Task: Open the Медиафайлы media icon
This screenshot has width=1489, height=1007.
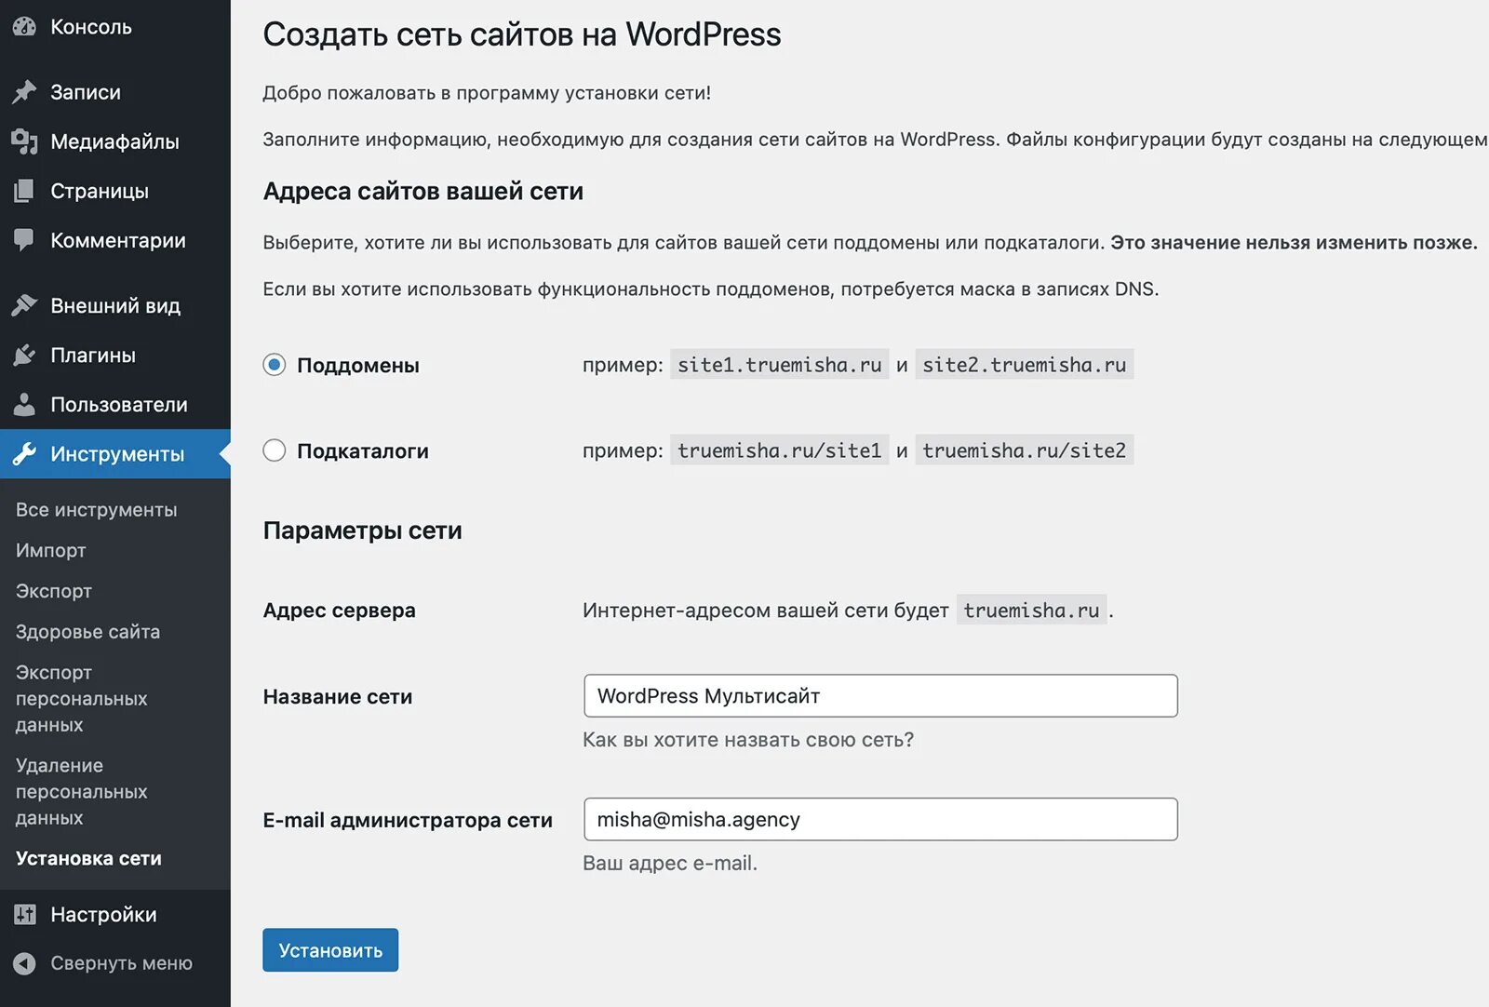Action: [24, 141]
